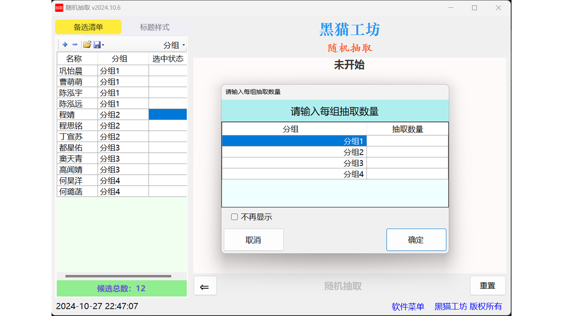
Task: Toggle selection state for 程婧
Action: point(168,114)
